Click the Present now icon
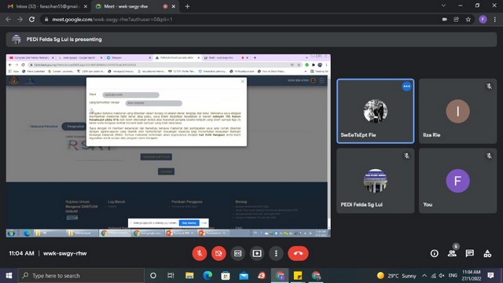 (x=257, y=253)
